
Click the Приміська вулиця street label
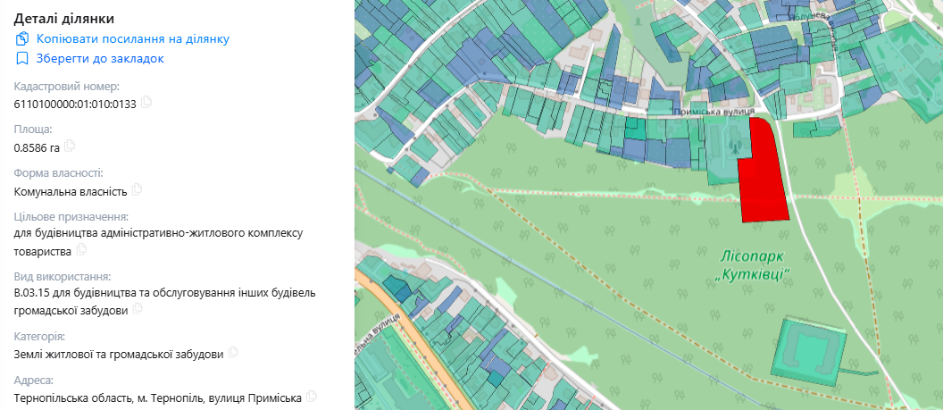(x=707, y=113)
